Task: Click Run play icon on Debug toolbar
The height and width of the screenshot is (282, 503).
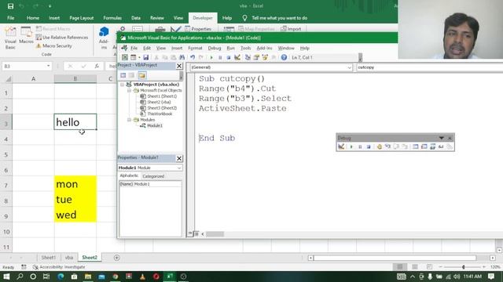Action: point(351,146)
